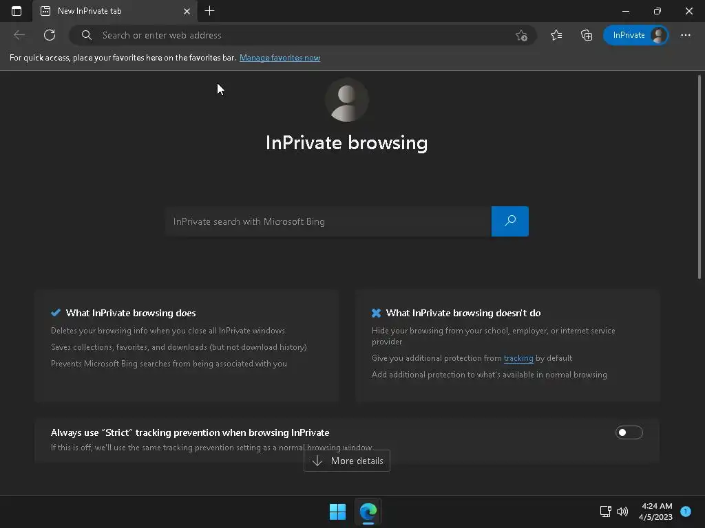Open network status tray icon

(606, 511)
